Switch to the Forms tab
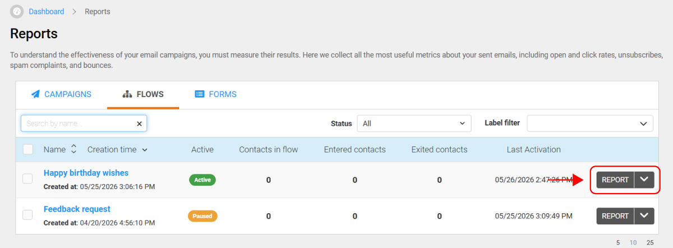Viewport: 673px width, 248px height. 216,94
